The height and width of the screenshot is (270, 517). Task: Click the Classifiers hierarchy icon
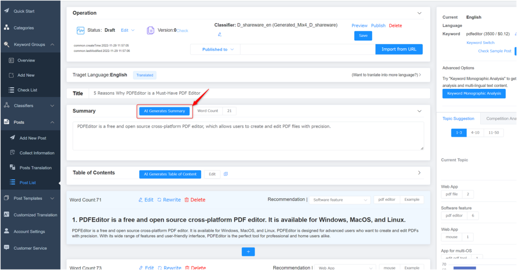pos(7,105)
